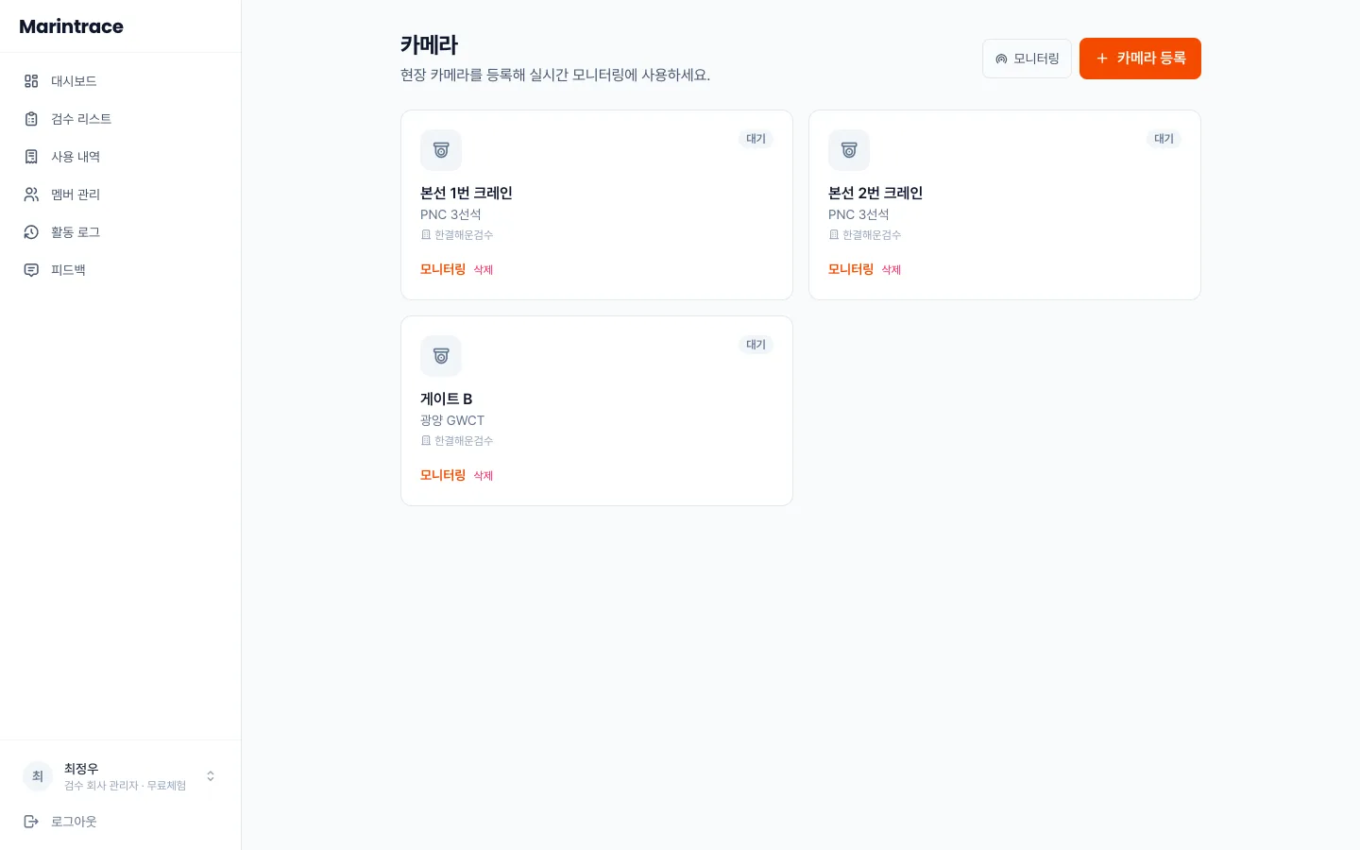The width and height of the screenshot is (1360, 850).
Task: Go to 검수 리스트 in the sidebar
Action: pos(121,119)
